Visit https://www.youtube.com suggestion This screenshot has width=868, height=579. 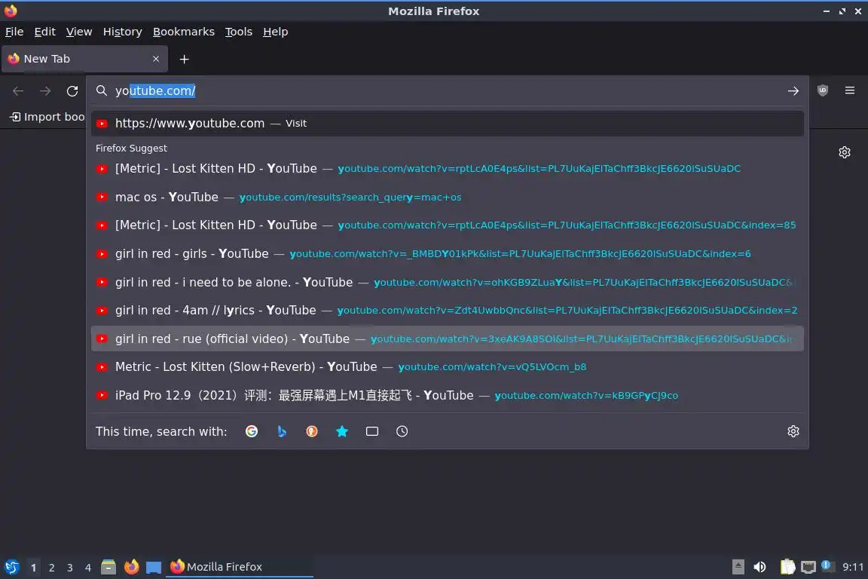point(448,124)
